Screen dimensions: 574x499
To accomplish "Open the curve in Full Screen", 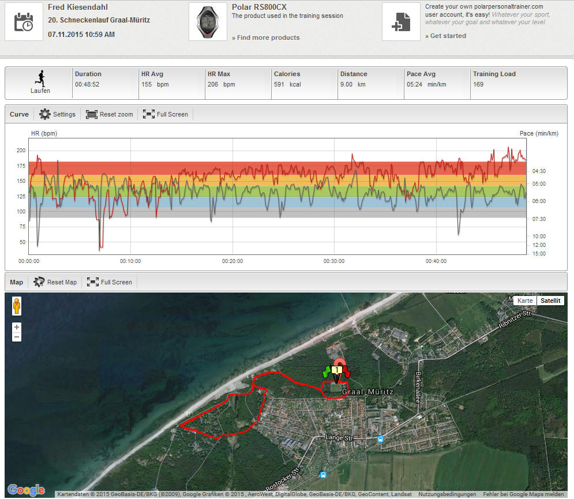I will tap(166, 114).
